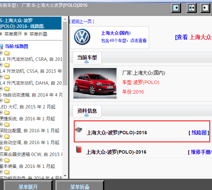212x190 pixels.
Task: Click folder icon above 1.6 升汽油发动机 CSRA
Action: point(7,53)
